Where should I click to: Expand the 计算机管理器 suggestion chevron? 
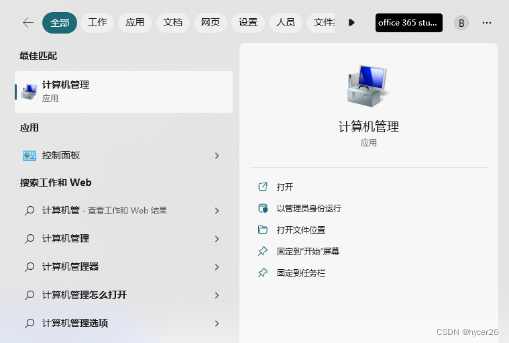(217, 267)
